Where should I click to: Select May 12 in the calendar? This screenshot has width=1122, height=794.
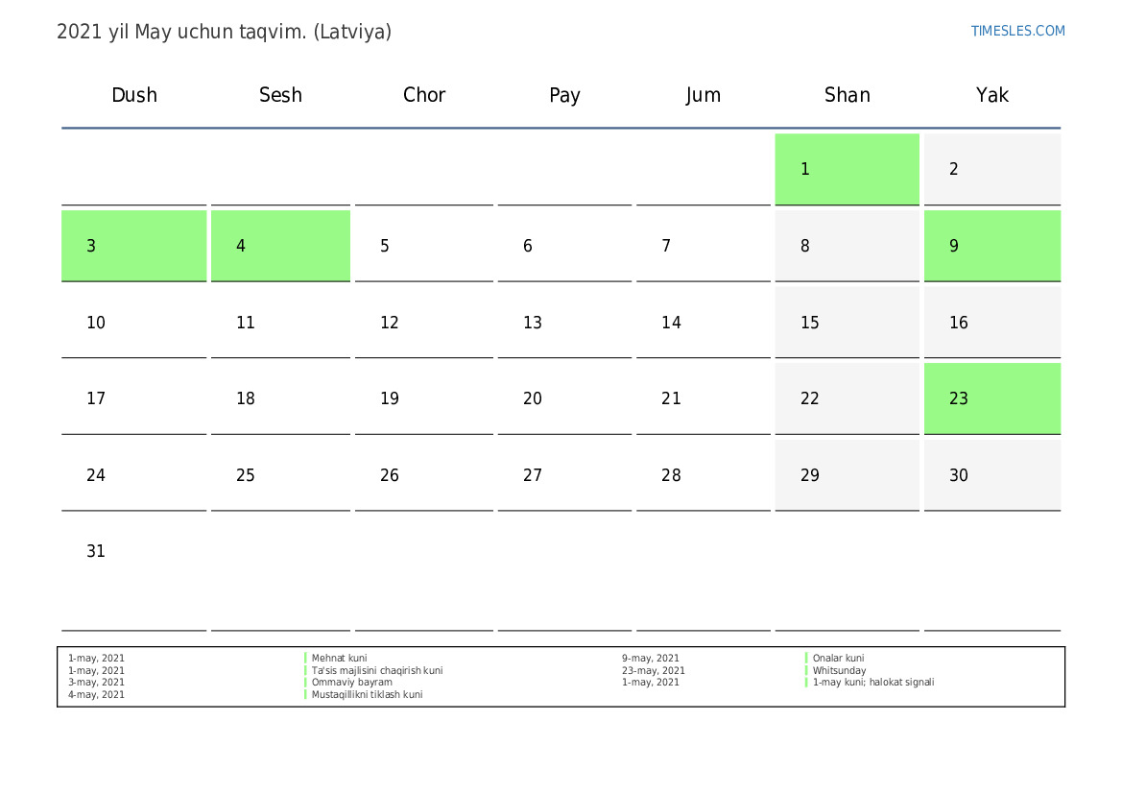390,323
